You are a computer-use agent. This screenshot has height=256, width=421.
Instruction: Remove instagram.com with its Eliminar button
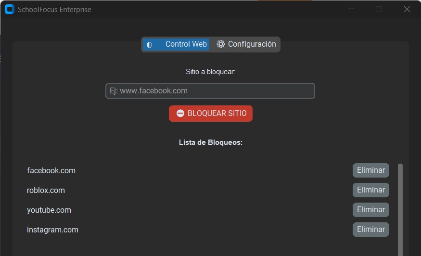pos(371,230)
